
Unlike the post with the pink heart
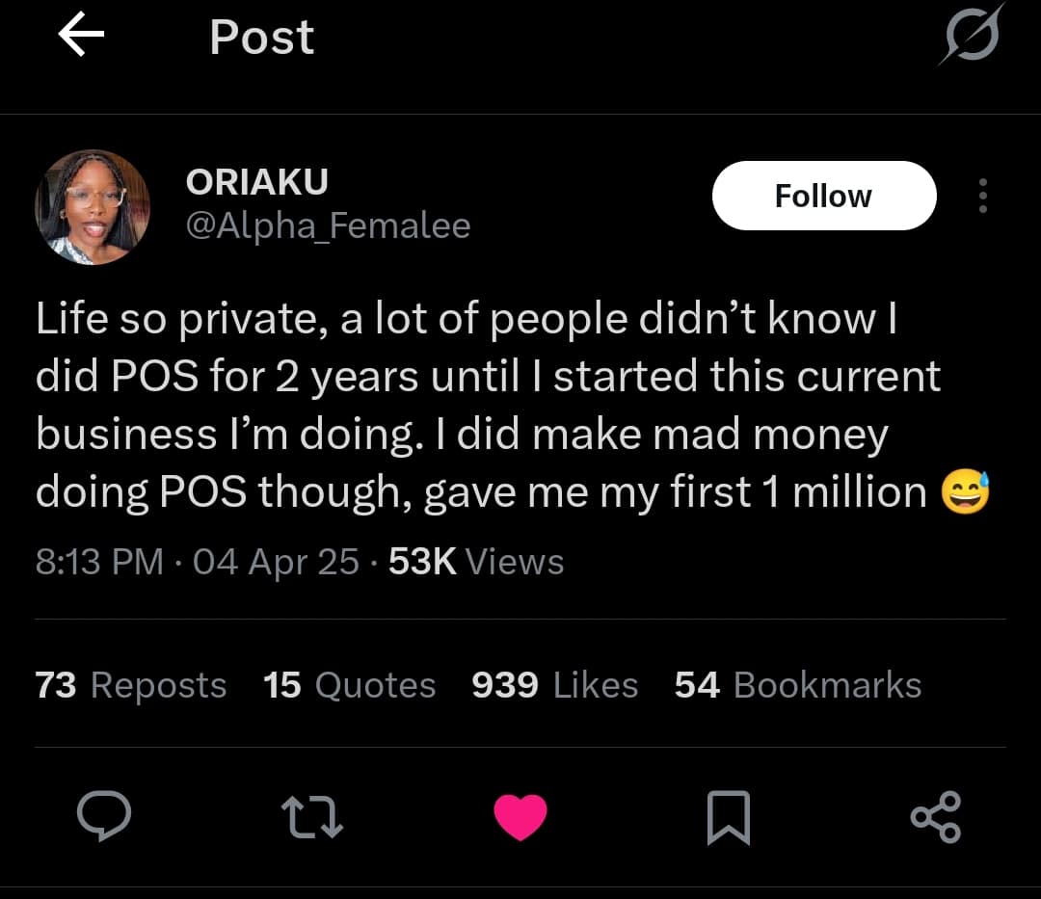520,817
